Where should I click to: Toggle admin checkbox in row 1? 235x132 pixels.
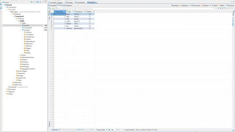[90, 14]
